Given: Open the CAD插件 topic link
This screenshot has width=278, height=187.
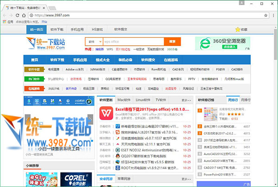Looking at the screenshot, I should point(237,69).
